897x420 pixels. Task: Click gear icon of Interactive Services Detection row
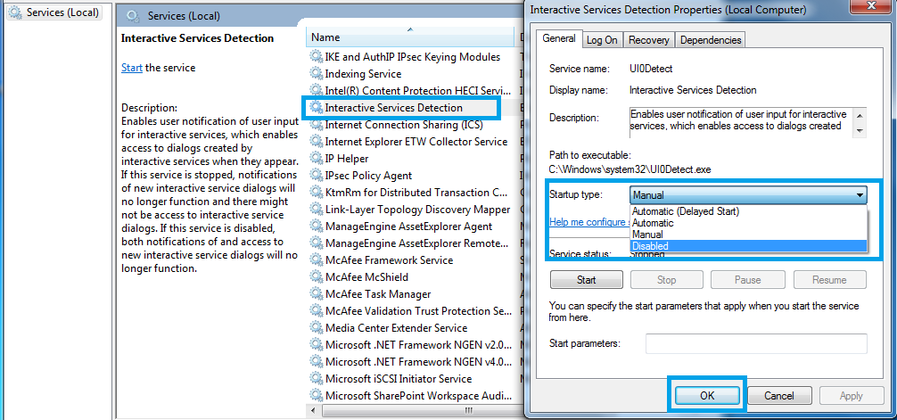click(x=316, y=108)
